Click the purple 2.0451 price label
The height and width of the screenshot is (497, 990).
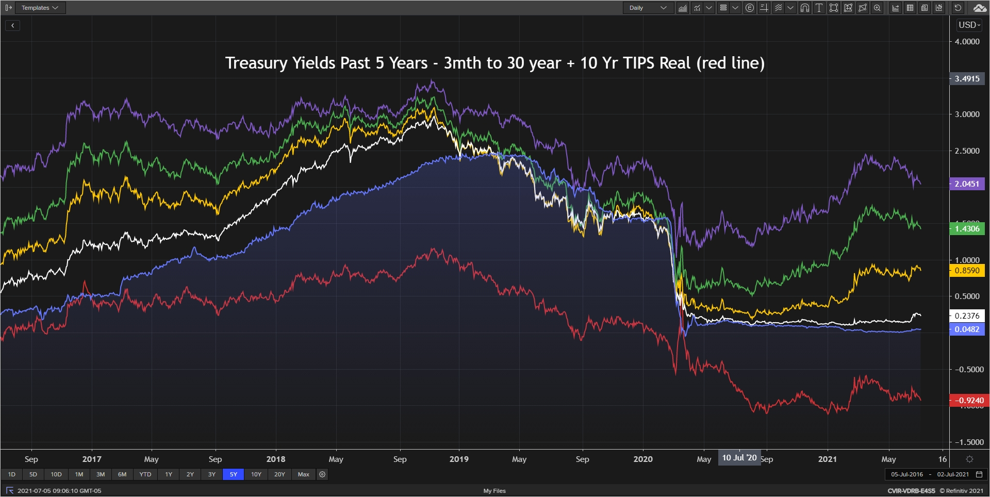967,184
